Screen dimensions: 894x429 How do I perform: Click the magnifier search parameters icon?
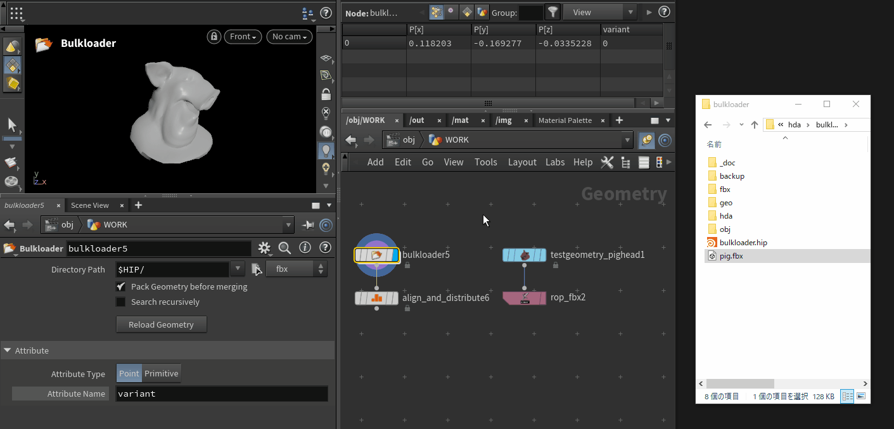pos(284,248)
